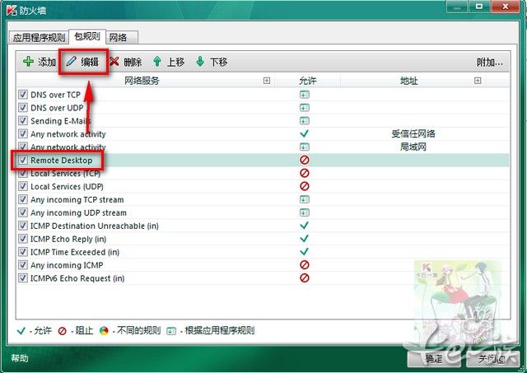Screen dimensions: 527x373
Task: Click the block icon for Local Services (TCP)
Action: click(305, 173)
